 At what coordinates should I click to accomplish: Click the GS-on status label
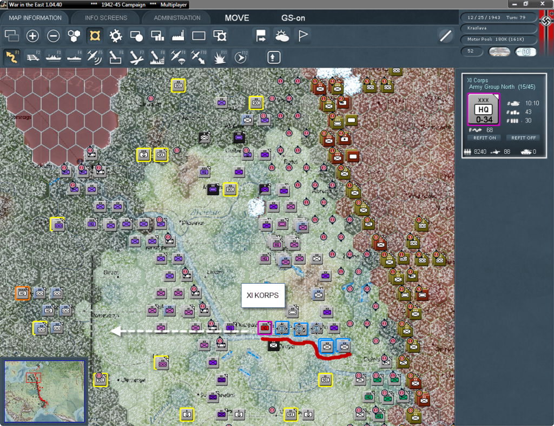(293, 18)
